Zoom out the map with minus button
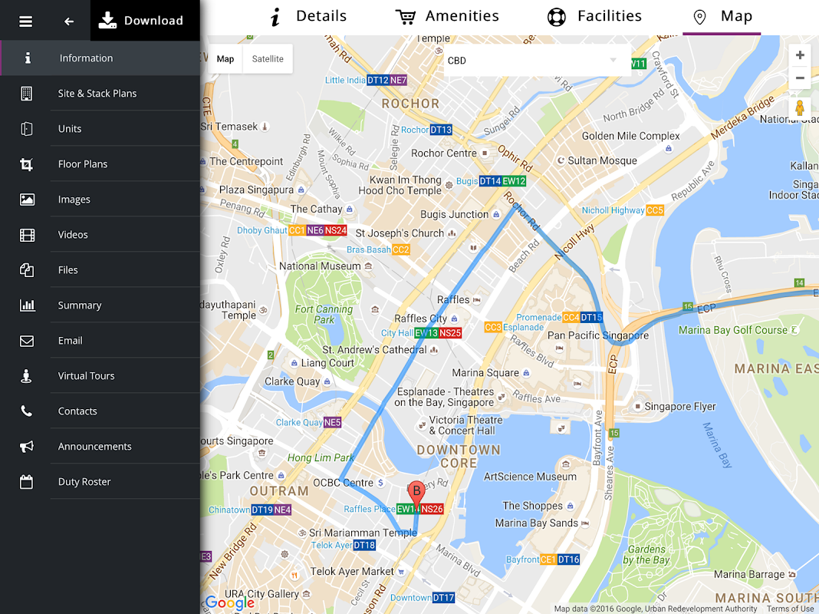The width and height of the screenshot is (819, 614). tap(800, 78)
